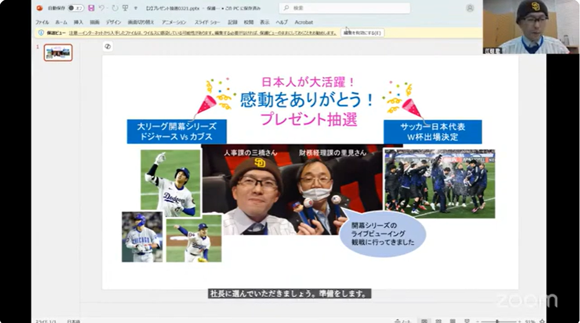Click the Undo arrow icon
The width and height of the screenshot is (580, 323).
101,8
